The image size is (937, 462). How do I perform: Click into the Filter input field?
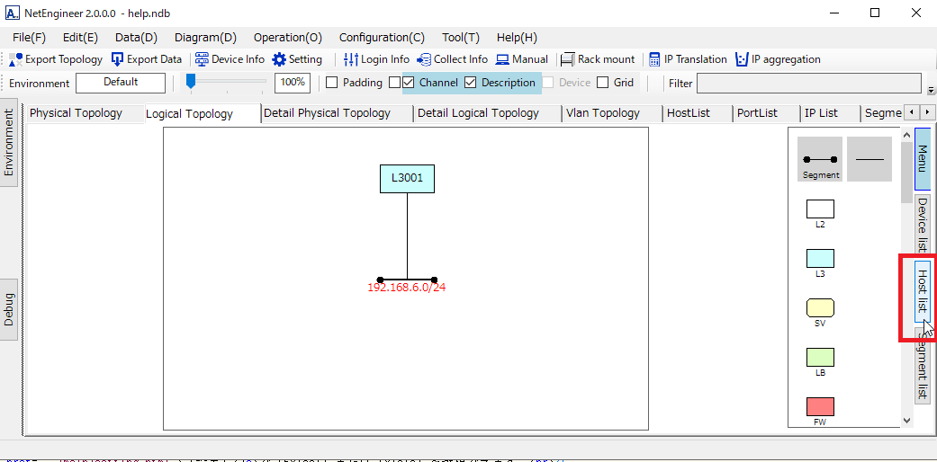(x=808, y=84)
